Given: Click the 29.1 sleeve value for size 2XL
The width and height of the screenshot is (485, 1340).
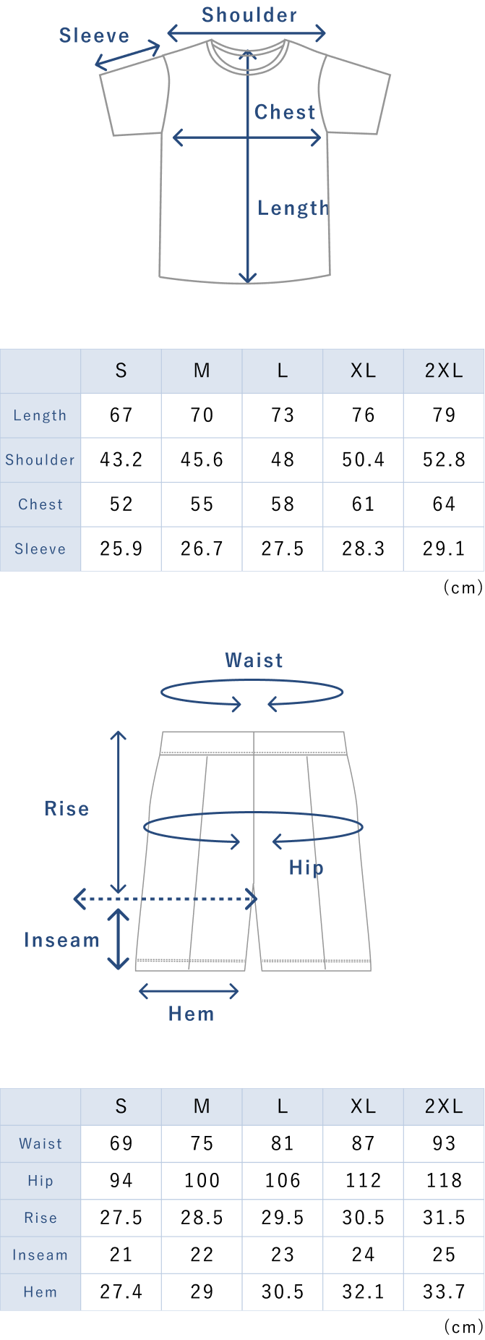Looking at the screenshot, I should (x=444, y=549).
